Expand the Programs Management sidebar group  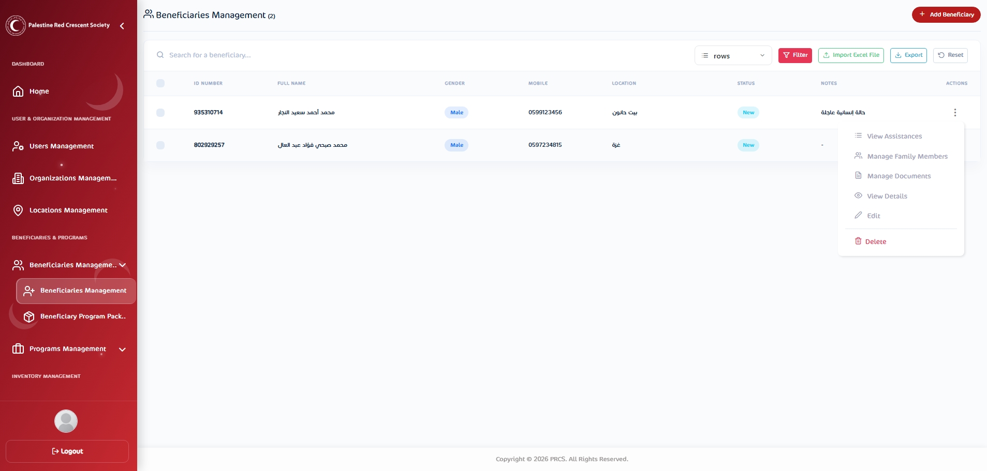coord(123,350)
